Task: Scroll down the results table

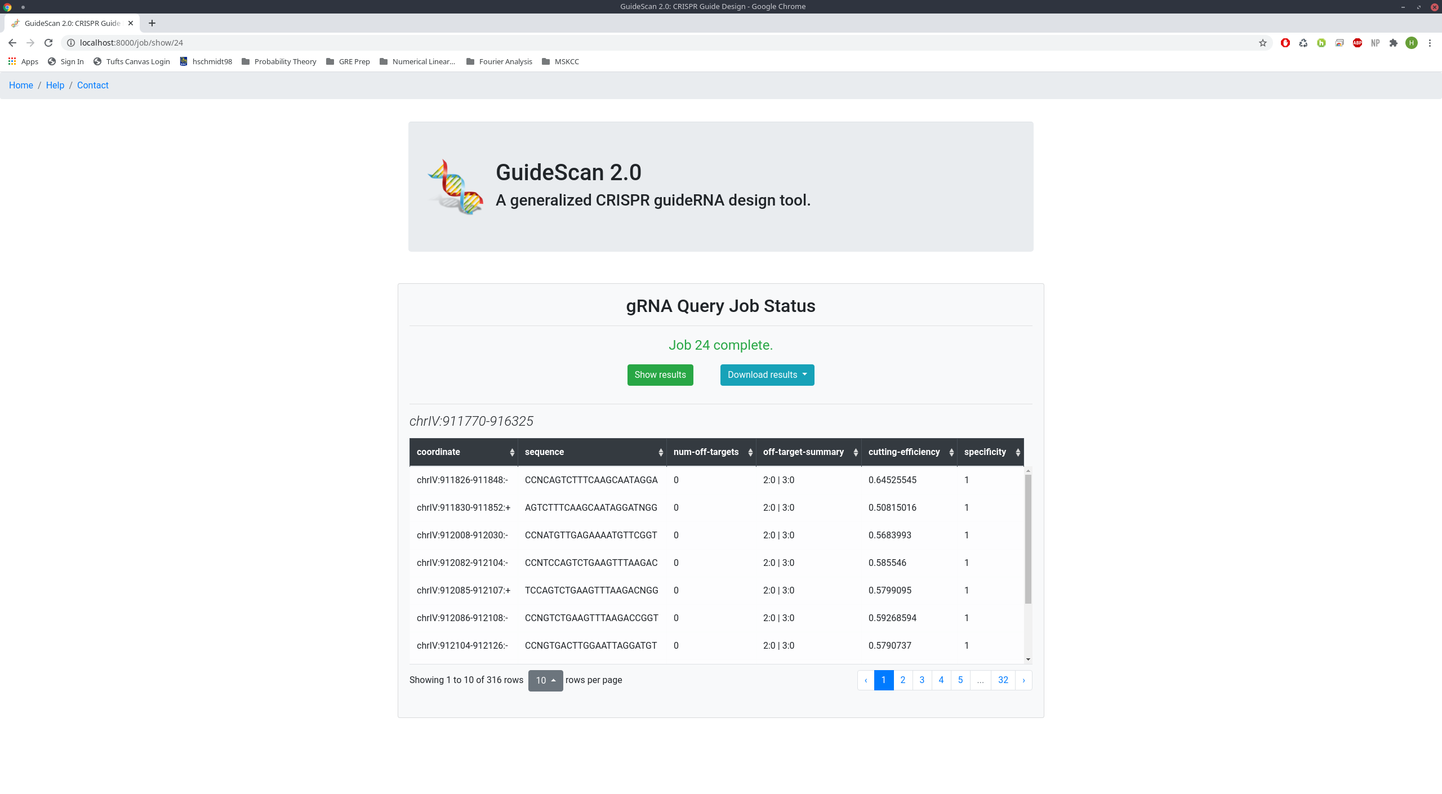Action: [x=1029, y=659]
